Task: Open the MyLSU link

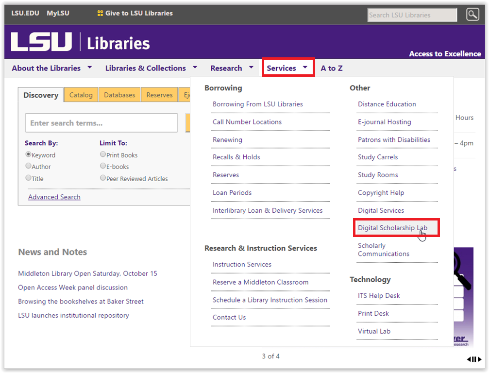Action: tap(58, 13)
